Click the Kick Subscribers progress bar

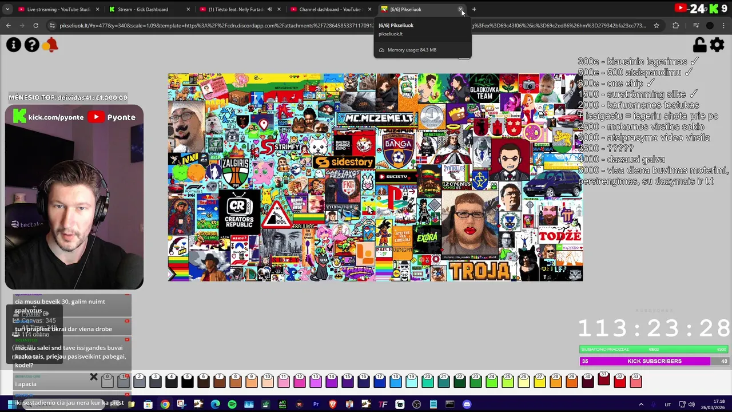(654, 361)
